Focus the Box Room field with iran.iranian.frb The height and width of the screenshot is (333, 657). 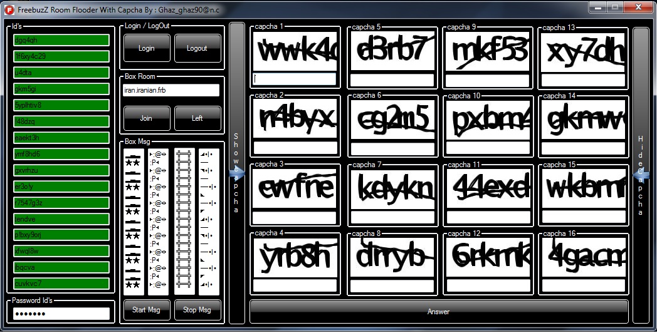point(171,90)
